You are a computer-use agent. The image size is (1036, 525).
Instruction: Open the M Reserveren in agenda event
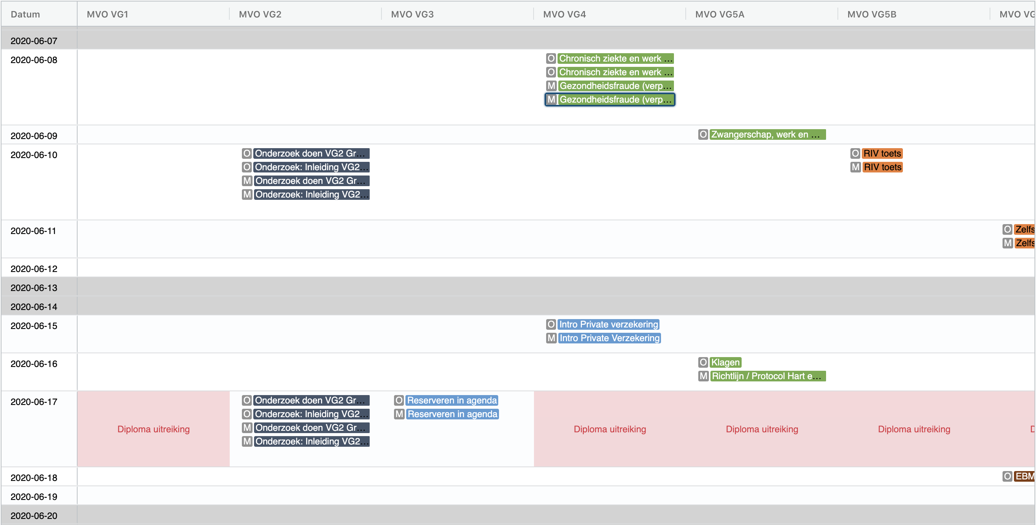(446, 414)
